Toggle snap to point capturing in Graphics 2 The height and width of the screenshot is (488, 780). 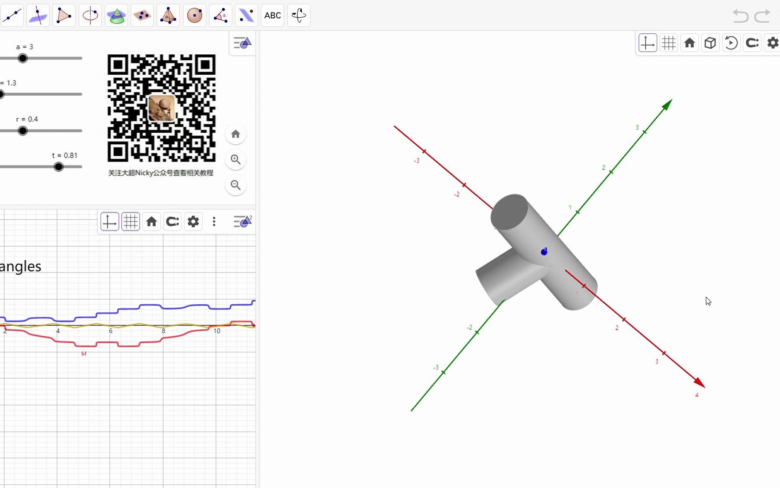pyautogui.click(x=172, y=221)
